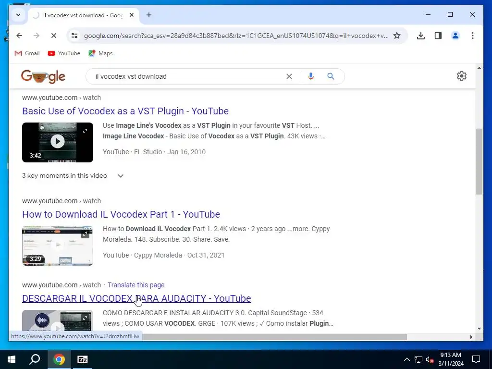Open a new browser tab
This screenshot has width=492, height=369.
pos(149,15)
